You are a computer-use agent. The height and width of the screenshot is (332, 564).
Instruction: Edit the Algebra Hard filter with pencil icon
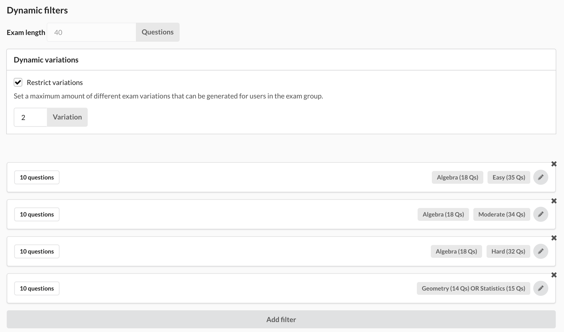coord(541,251)
